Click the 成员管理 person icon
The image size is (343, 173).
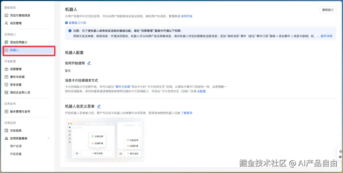tap(6, 23)
